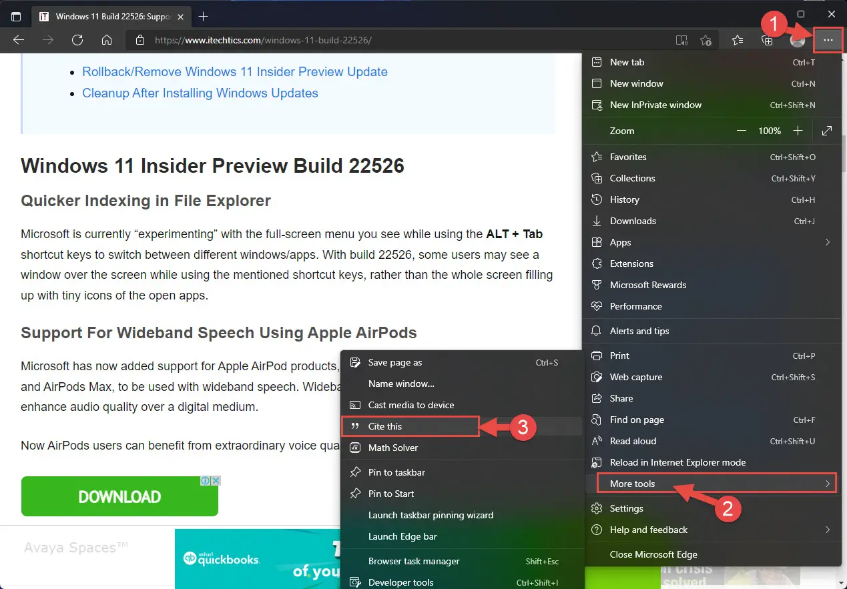Screen dimensions: 847x589
Task: Select Launch Edge bar
Action: (x=462, y=536)
